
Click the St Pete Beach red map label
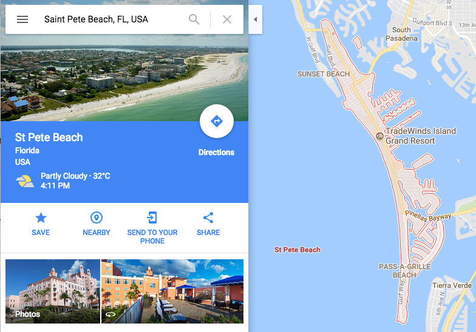tap(297, 250)
